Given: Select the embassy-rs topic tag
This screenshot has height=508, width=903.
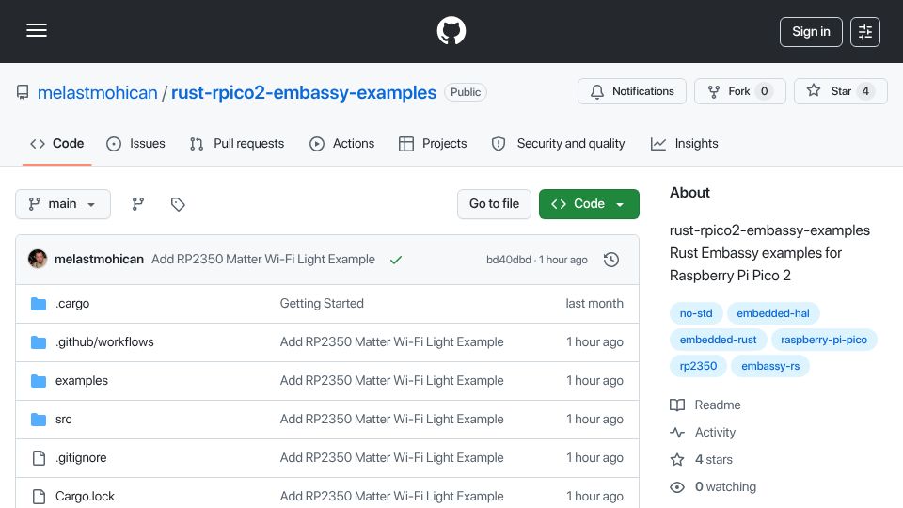Looking at the screenshot, I should click(x=770, y=366).
